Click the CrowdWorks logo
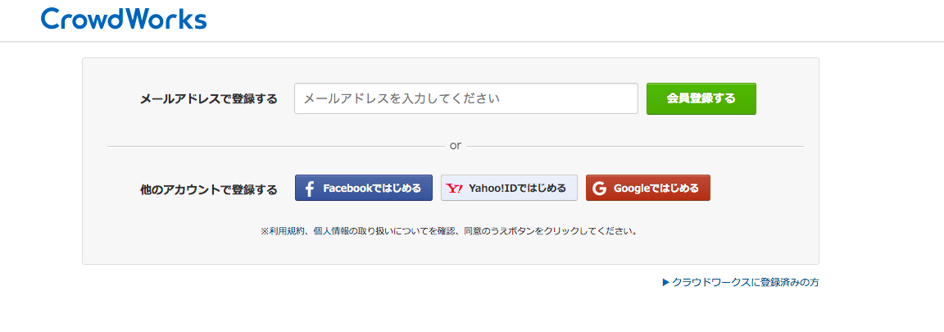Image resolution: width=944 pixels, height=332 pixels. 124,19
